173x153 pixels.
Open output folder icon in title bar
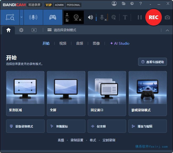(123, 4)
